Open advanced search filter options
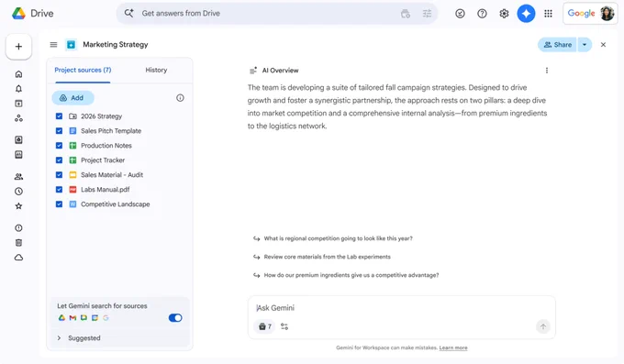The height and width of the screenshot is (364, 624). pos(427,14)
